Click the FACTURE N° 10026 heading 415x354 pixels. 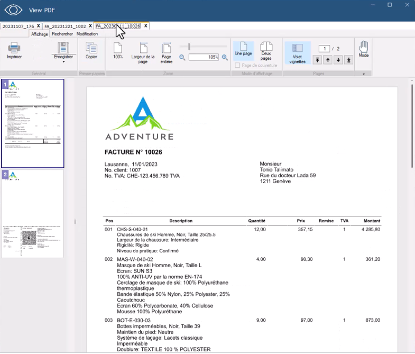pos(133,152)
